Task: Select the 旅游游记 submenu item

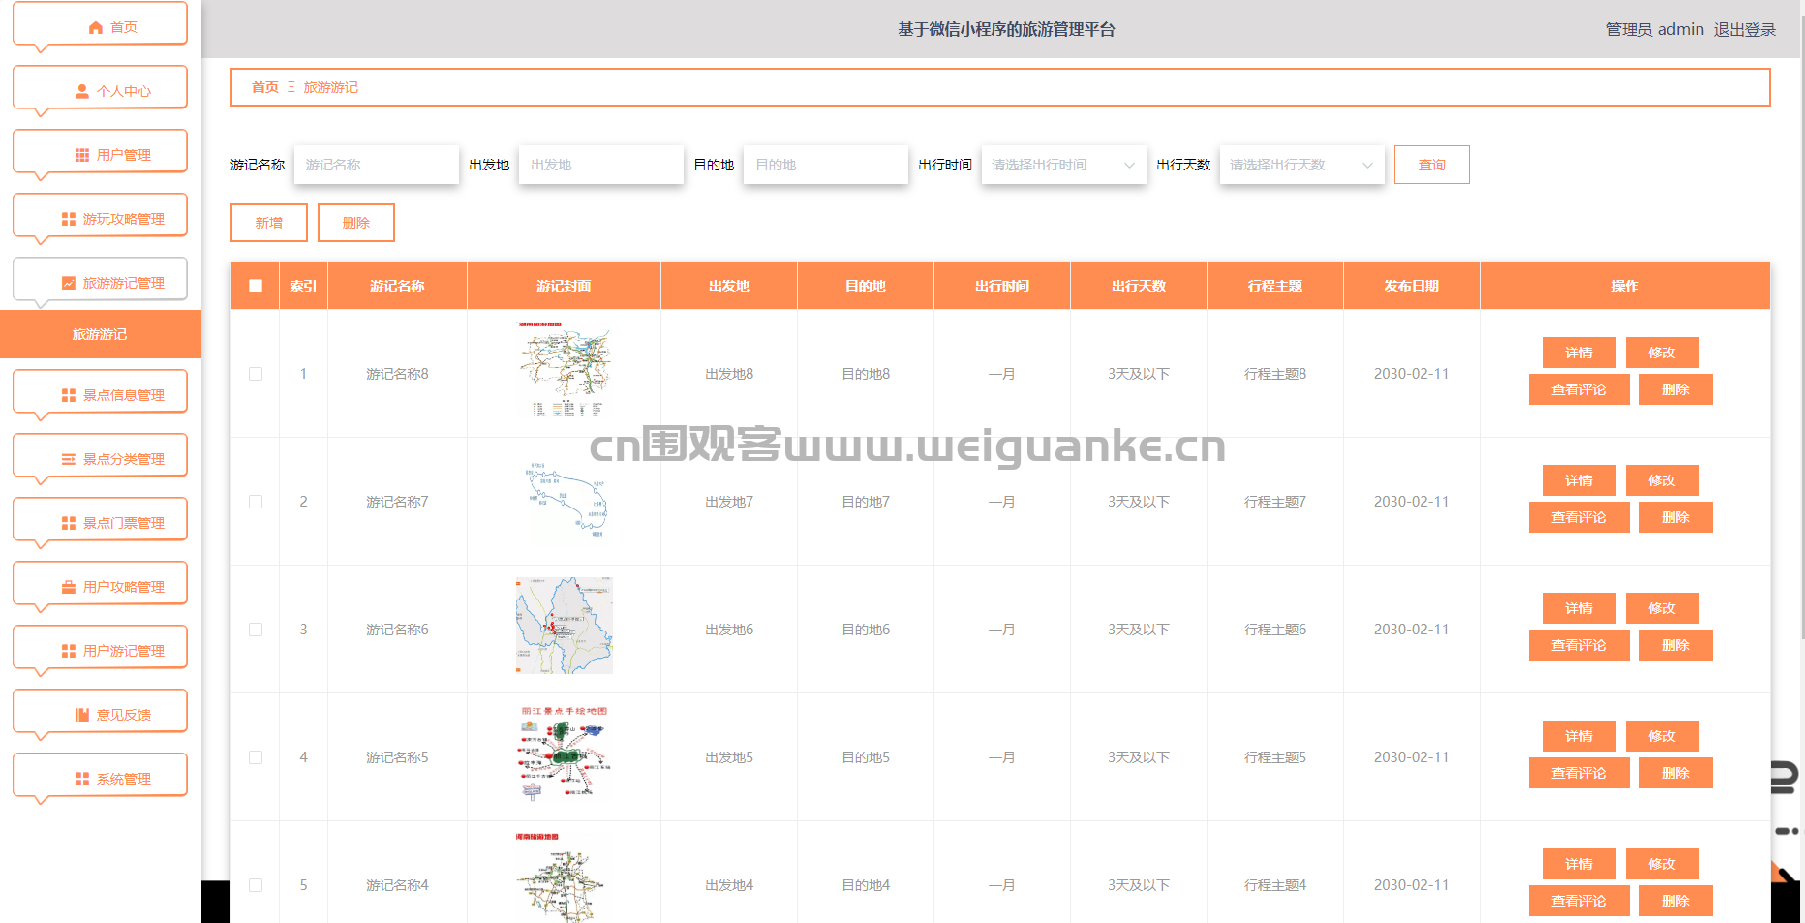Action: pyautogui.click(x=100, y=334)
